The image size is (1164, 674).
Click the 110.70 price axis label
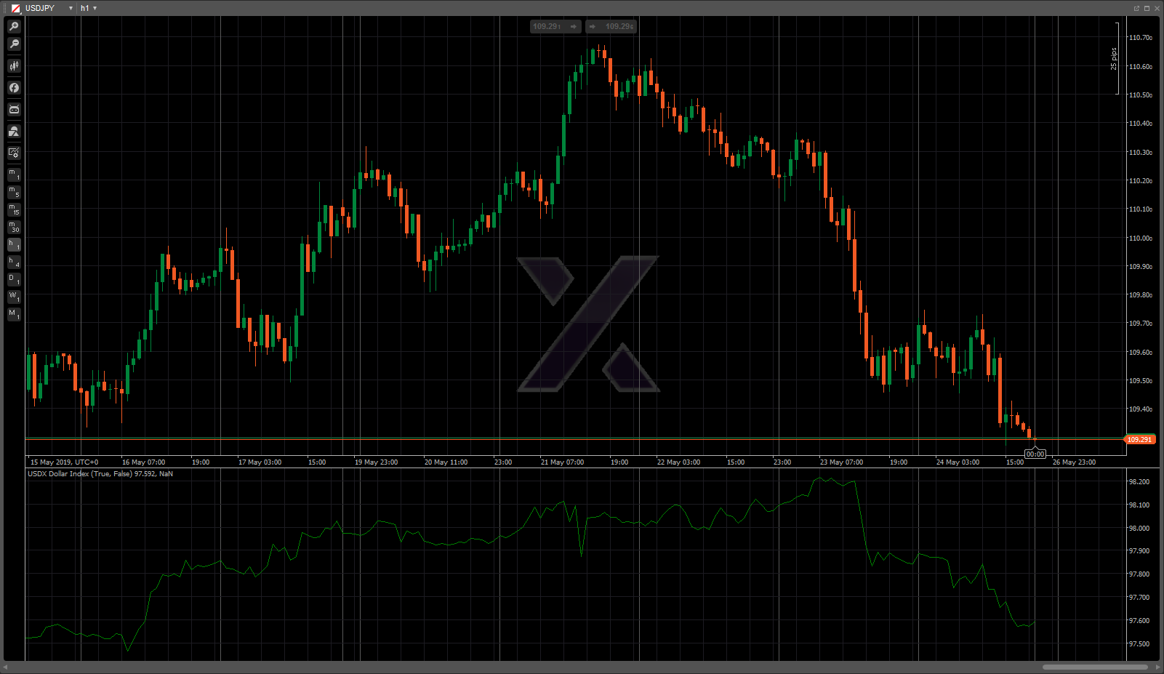click(1140, 38)
